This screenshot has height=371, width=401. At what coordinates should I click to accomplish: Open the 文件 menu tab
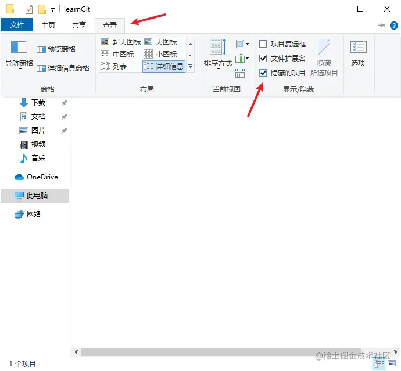(x=17, y=25)
